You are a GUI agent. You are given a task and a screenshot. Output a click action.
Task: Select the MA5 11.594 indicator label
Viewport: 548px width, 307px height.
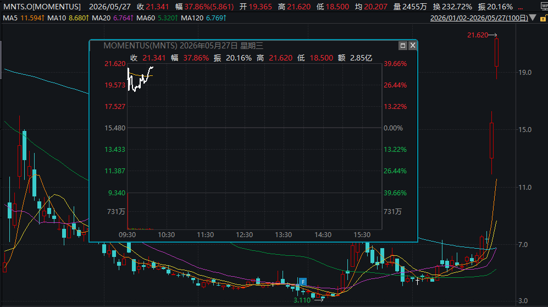(x=24, y=18)
